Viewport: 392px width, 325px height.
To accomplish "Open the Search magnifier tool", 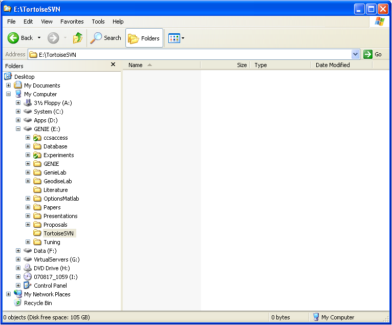I will (96, 38).
